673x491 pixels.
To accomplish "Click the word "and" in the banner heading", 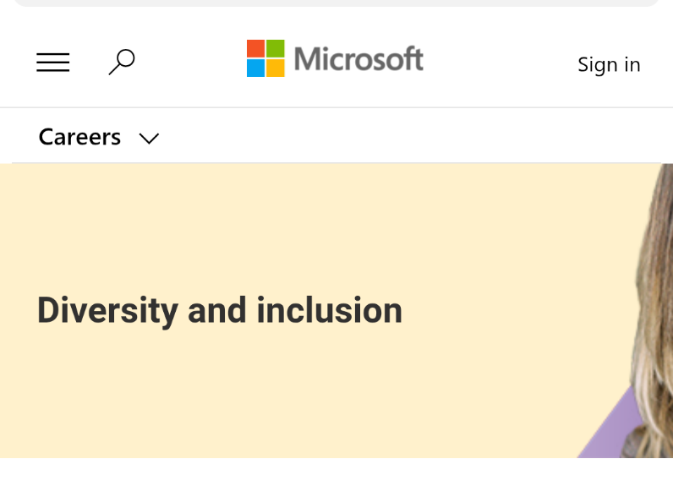I will coord(217,310).
